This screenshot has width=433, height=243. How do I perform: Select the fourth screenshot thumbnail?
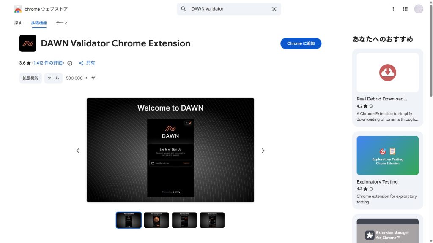click(212, 220)
